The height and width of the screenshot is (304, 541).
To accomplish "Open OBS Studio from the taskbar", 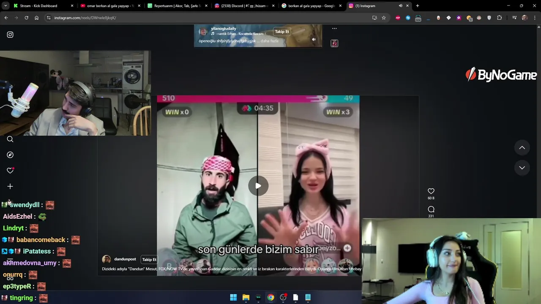I will click(283, 297).
